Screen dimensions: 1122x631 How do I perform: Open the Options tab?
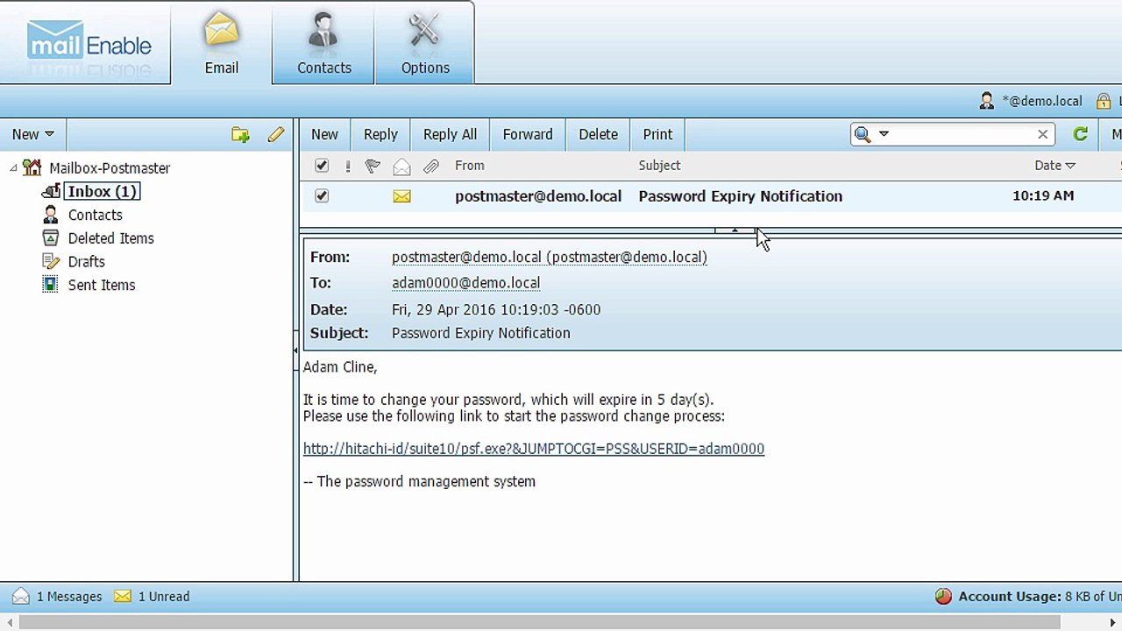tap(425, 43)
